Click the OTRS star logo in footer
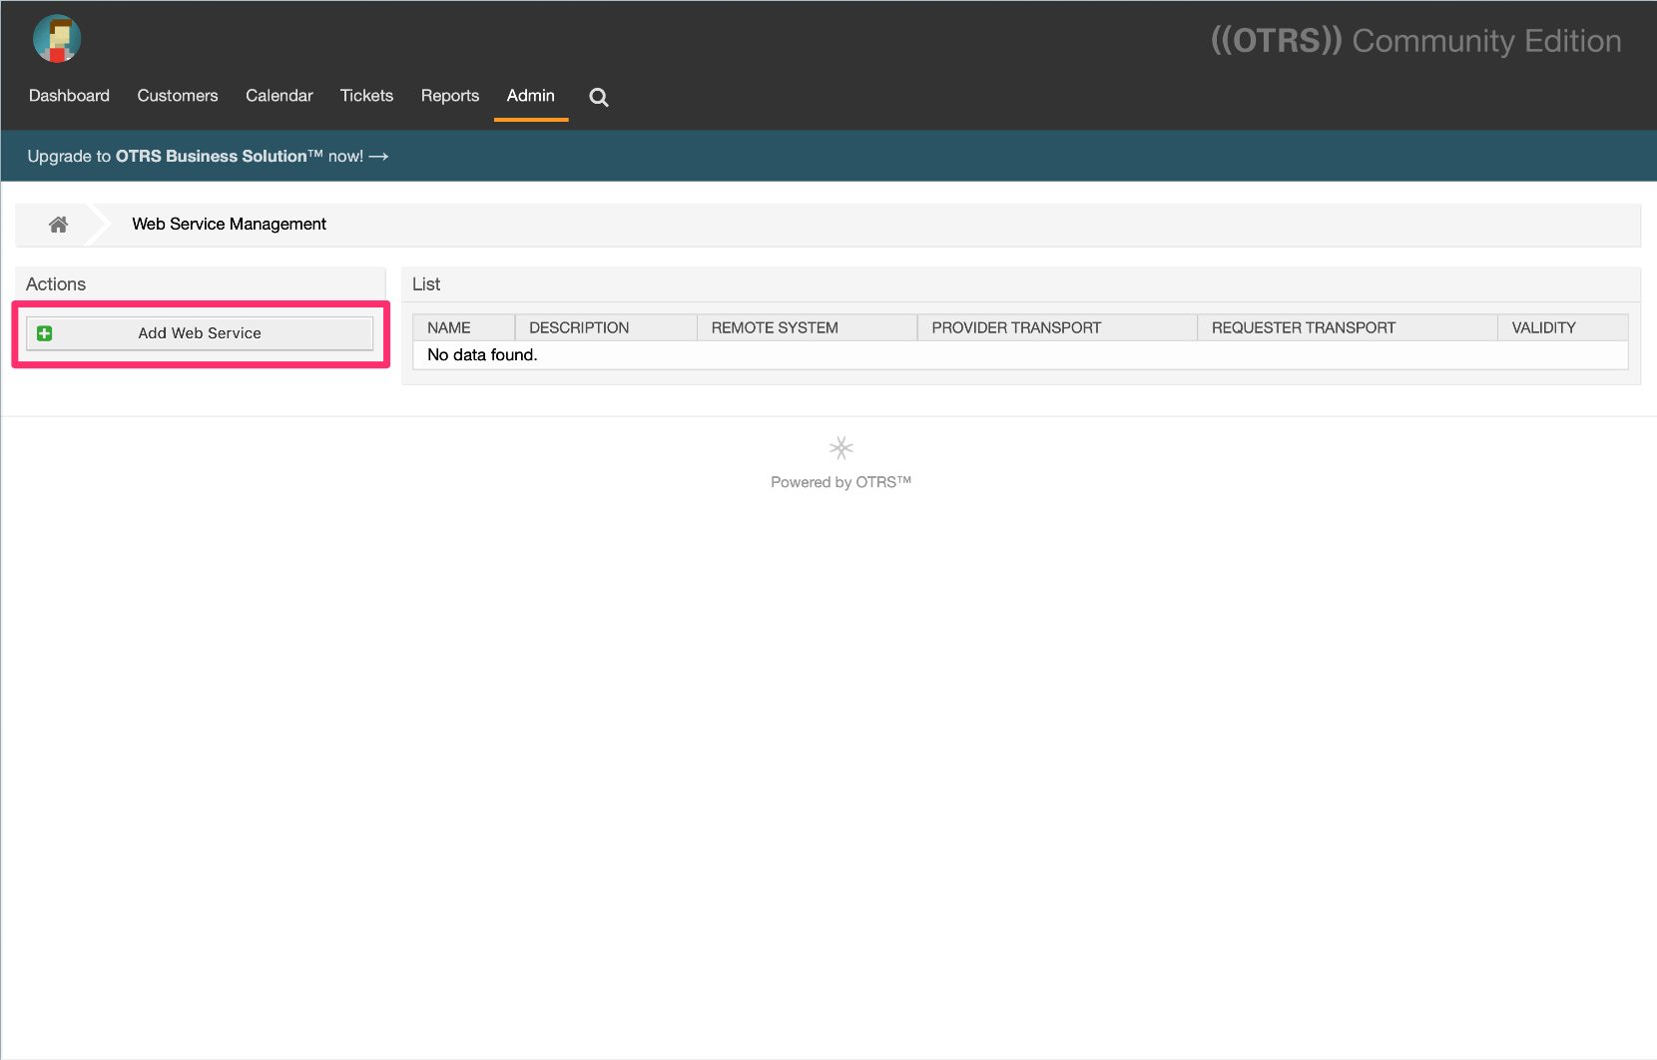This screenshot has width=1657, height=1060. coord(840,448)
